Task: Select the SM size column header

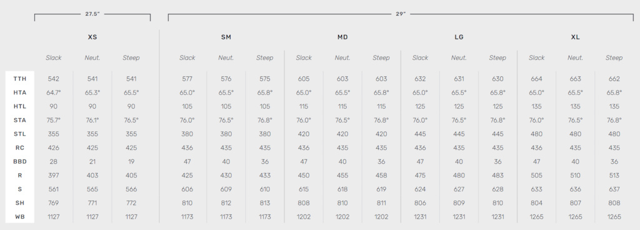Action: coord(226,37)
